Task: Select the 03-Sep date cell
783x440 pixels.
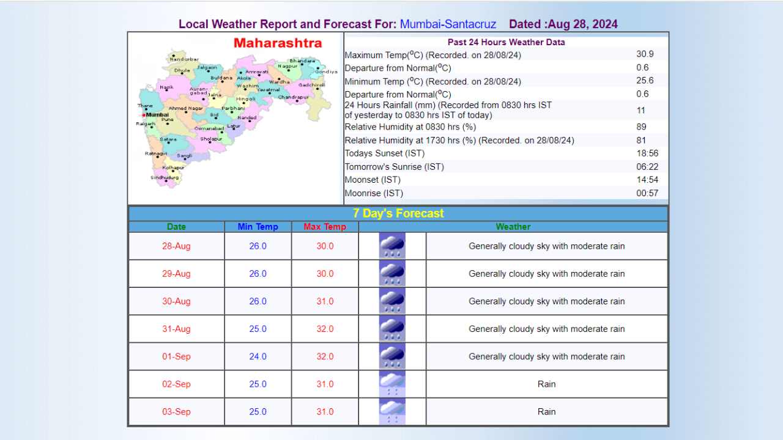Action: point(176,412)
